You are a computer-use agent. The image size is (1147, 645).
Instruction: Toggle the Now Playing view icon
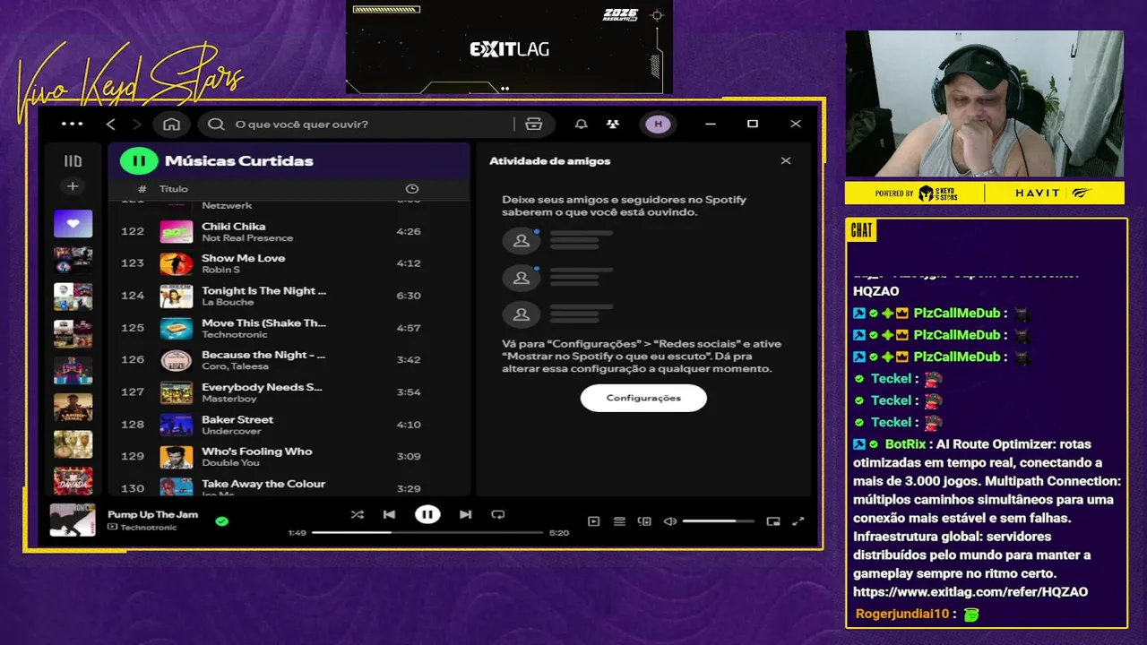click(x=593, y=521)
